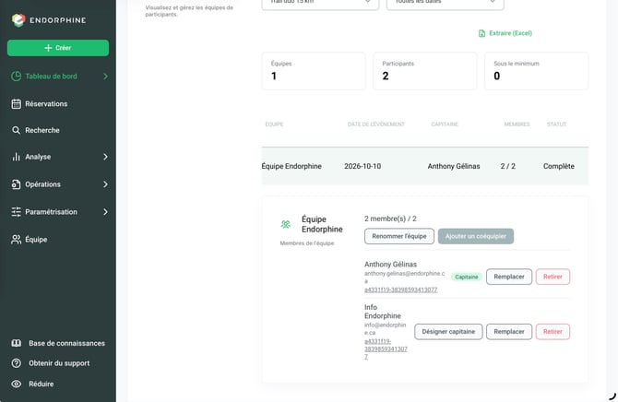Click the Excel file icon beside Extraire
The width and height of the screenshot is (618, 402).
(481, 33)
